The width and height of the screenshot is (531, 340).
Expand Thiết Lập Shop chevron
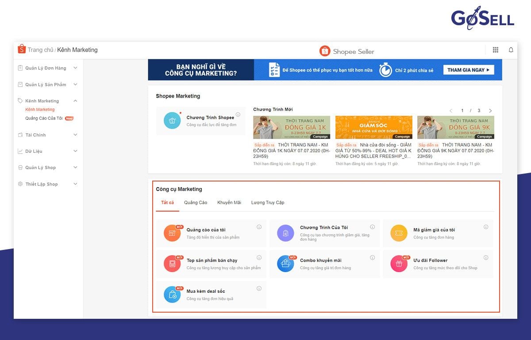point(75,184)
